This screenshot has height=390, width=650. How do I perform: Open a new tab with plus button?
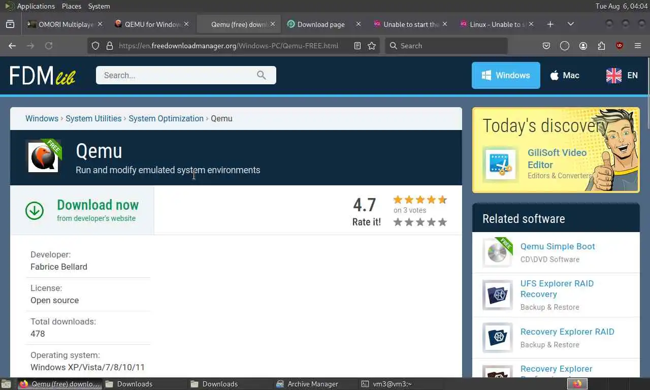point(550,24)
